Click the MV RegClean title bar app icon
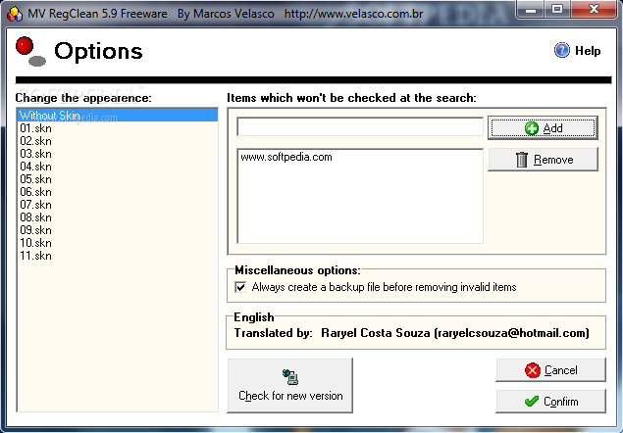The image size is (623, 433). (15, 14)
